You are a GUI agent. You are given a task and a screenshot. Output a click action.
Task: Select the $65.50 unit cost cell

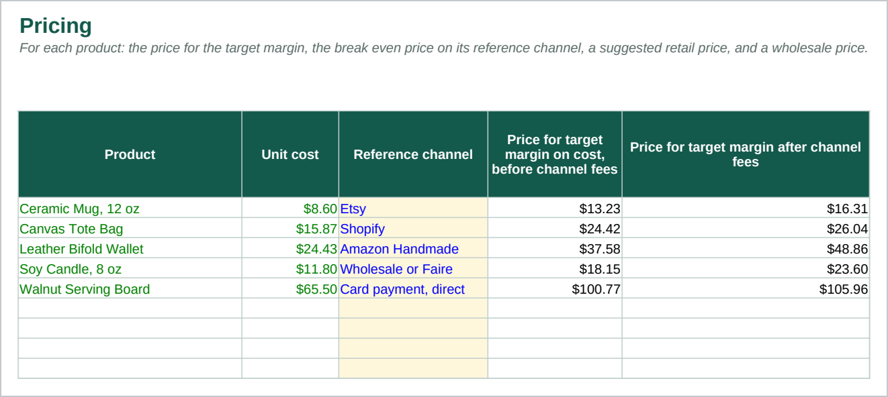[x=290, y=288]
